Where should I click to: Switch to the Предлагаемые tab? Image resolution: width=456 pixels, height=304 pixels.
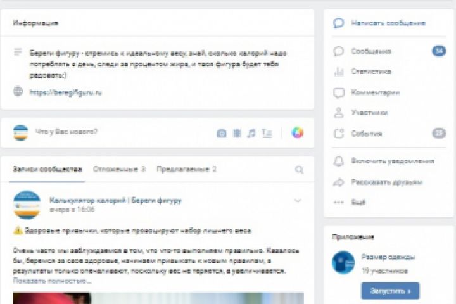[x=186, y=169]
